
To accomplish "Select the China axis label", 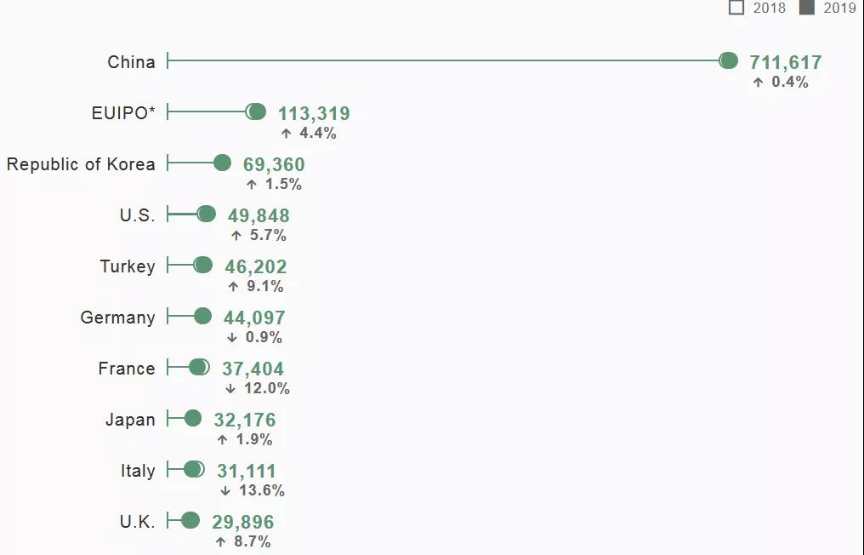I will [x=131, y=62].
